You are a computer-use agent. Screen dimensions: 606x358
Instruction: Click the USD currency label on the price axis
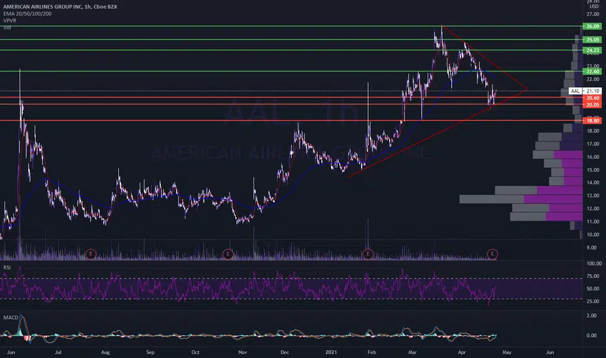tap(594, 7)
